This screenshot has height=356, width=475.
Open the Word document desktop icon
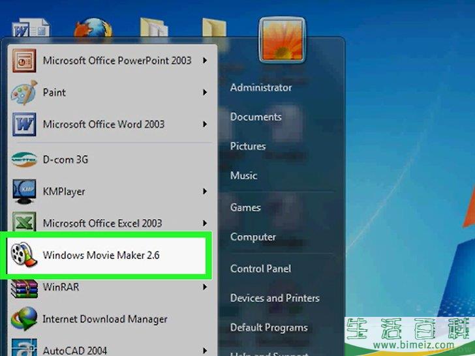(x=31, y=28)
